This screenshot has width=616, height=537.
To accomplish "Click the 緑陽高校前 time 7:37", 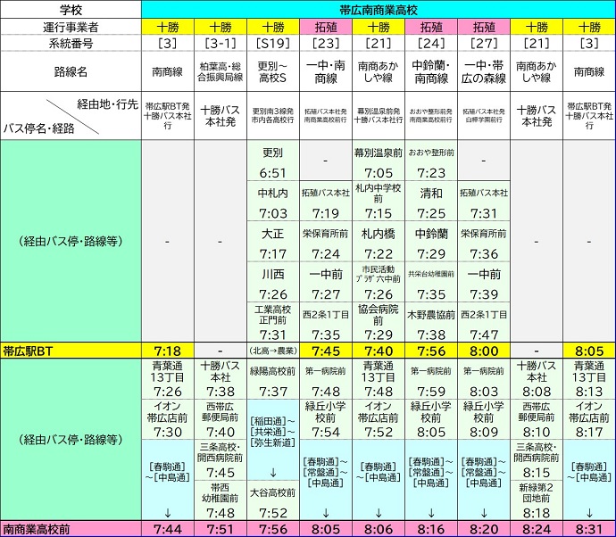I will coord(272,392).
